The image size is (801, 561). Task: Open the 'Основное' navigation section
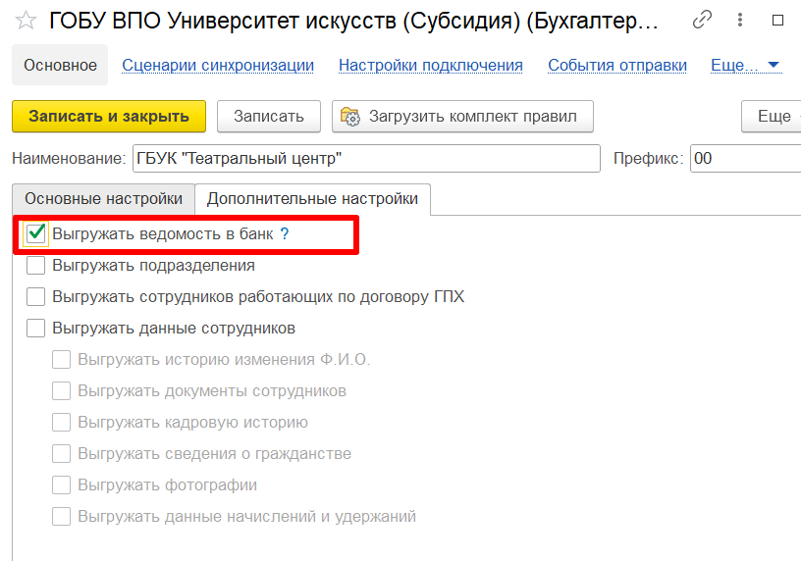pyautogui.click(x=61, y=66)
